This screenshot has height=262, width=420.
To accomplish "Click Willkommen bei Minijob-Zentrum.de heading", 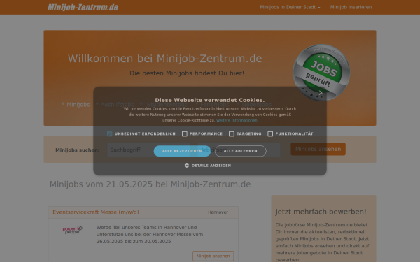I will click(x=165, y=59).
